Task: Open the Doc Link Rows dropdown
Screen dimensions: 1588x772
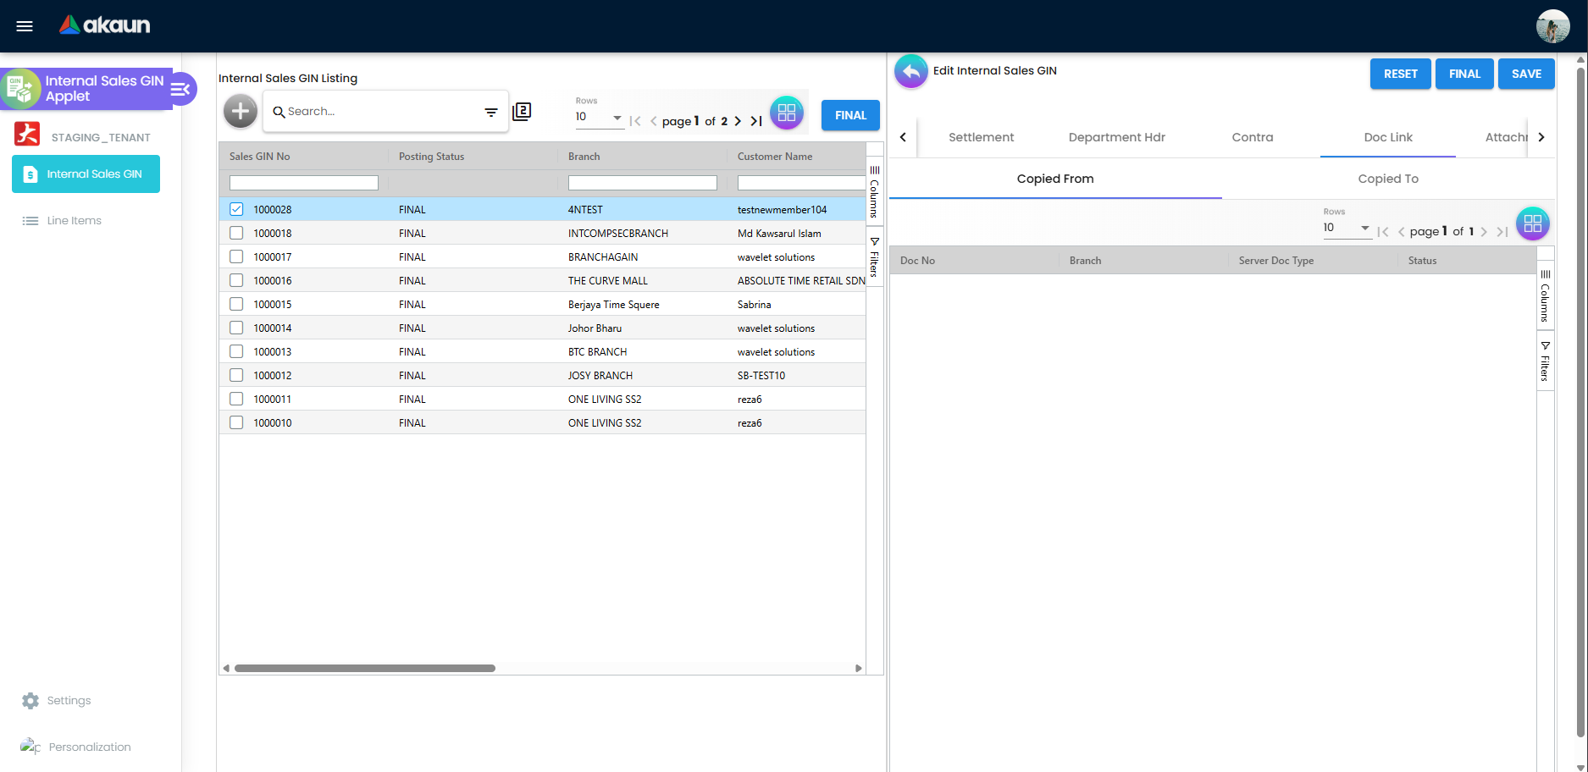Action: coord(1347,228)
